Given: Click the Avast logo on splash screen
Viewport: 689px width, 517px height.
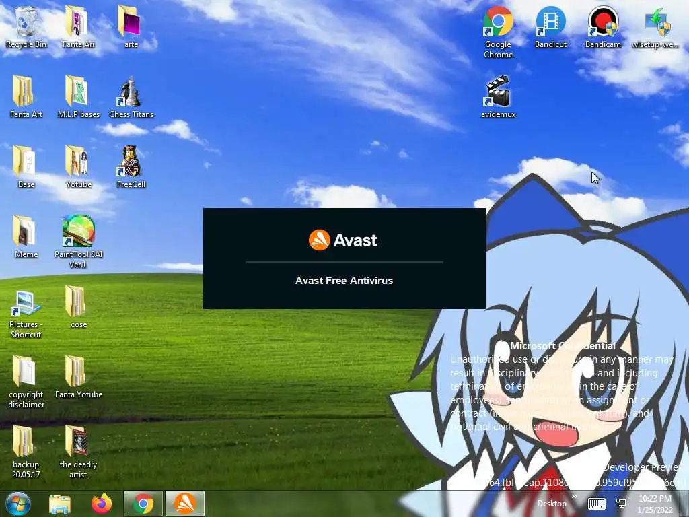Looking at the screenshot, I should click(343, 240).
